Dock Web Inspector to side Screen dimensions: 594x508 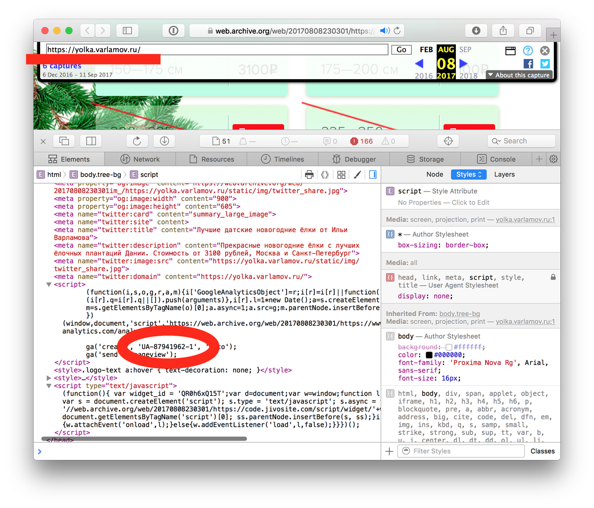pyautogui.click(x=91, y=141)
